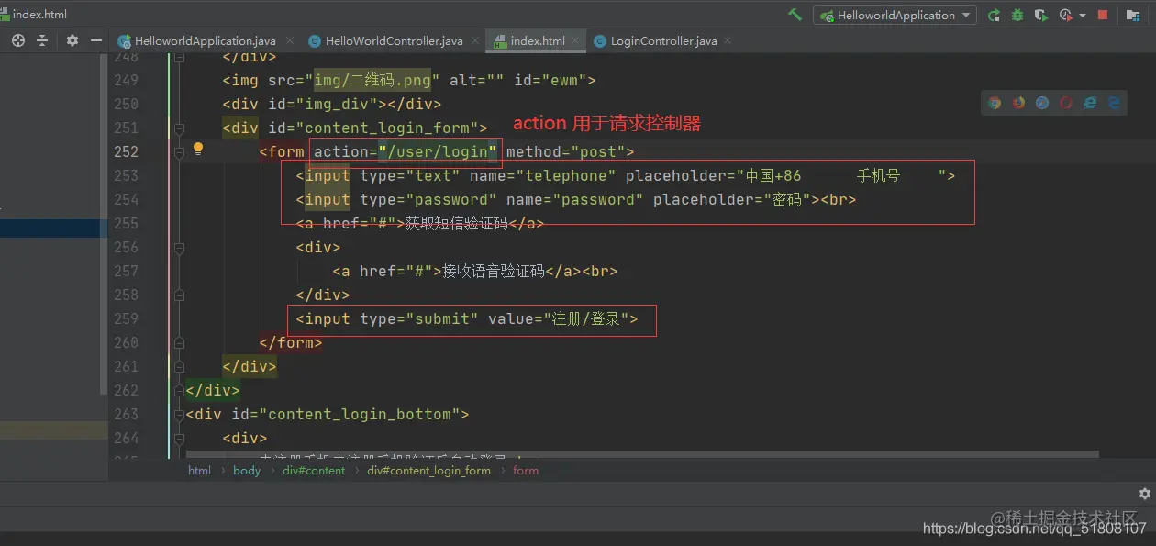Image resolution: width=1156 pixels, height=546 pixels.
Task: Open the settings gear at the bottom right
Action: pos(1143,494)
